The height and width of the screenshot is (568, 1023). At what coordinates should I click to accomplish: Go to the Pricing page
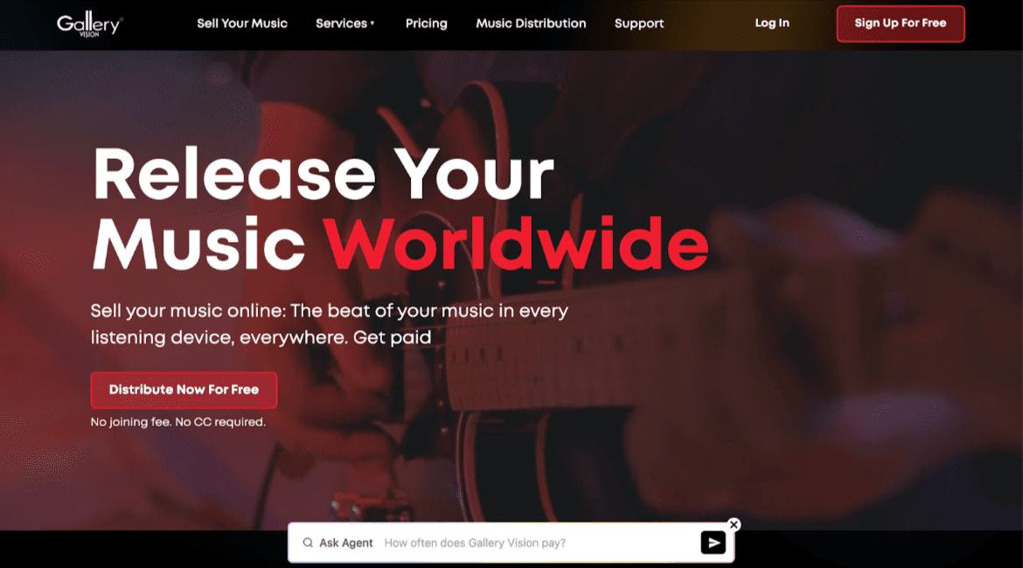coord(426,24)
